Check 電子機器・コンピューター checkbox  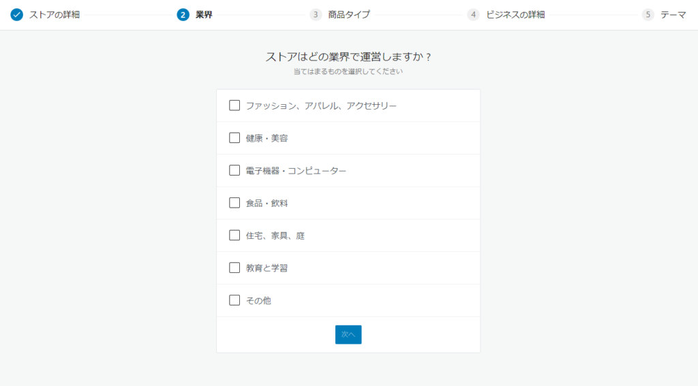pyautogui.click(x=234, y=170)
